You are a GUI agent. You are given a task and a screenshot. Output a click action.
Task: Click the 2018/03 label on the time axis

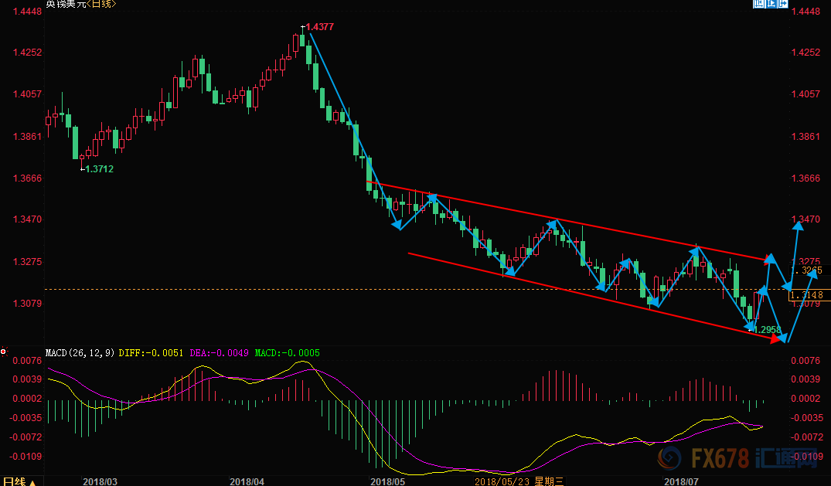click(100, 481)
